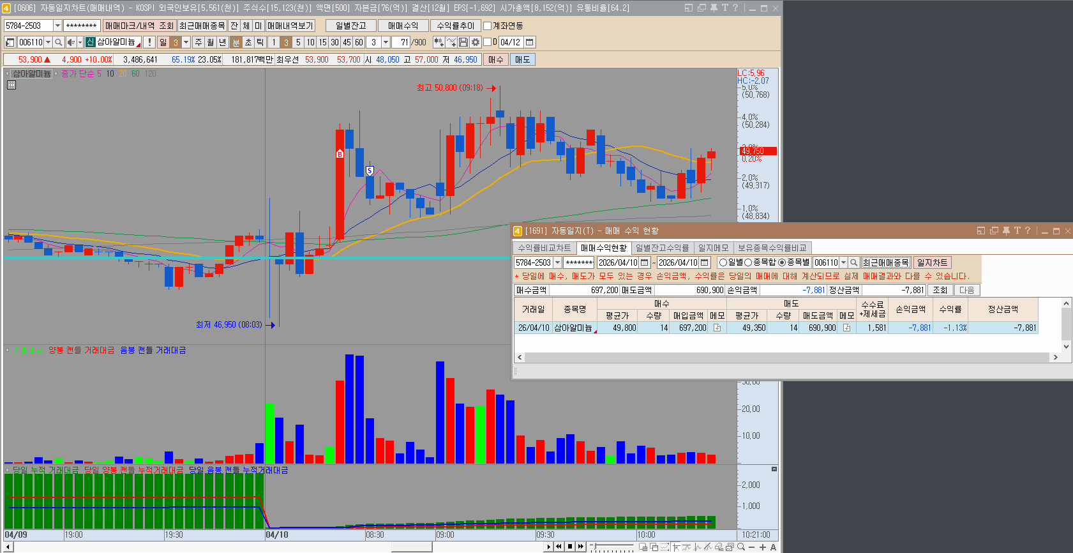Toggle the 일 daily chart button

pyautogui.click(x=163, y=42)
